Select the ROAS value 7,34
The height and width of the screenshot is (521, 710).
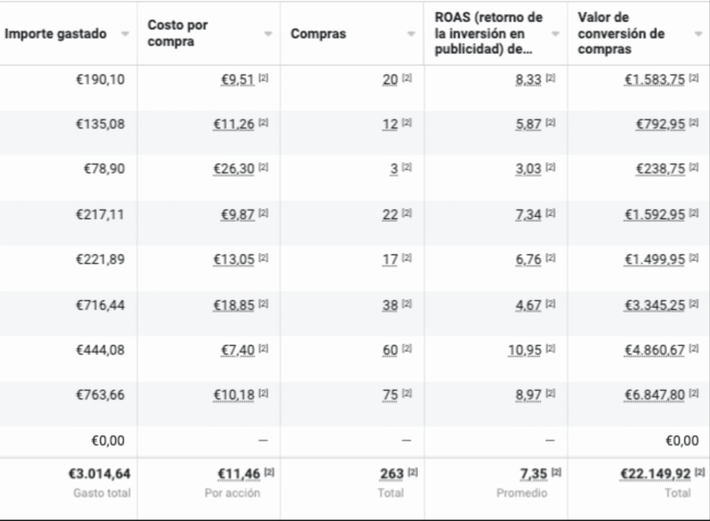point(528,215)
